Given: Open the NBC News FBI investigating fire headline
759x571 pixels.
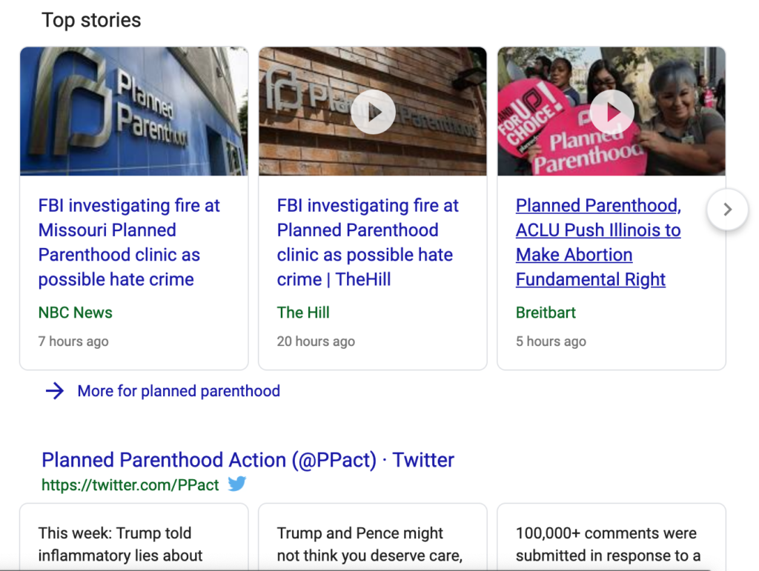Looking at the screenshot, I should [129, 242].
